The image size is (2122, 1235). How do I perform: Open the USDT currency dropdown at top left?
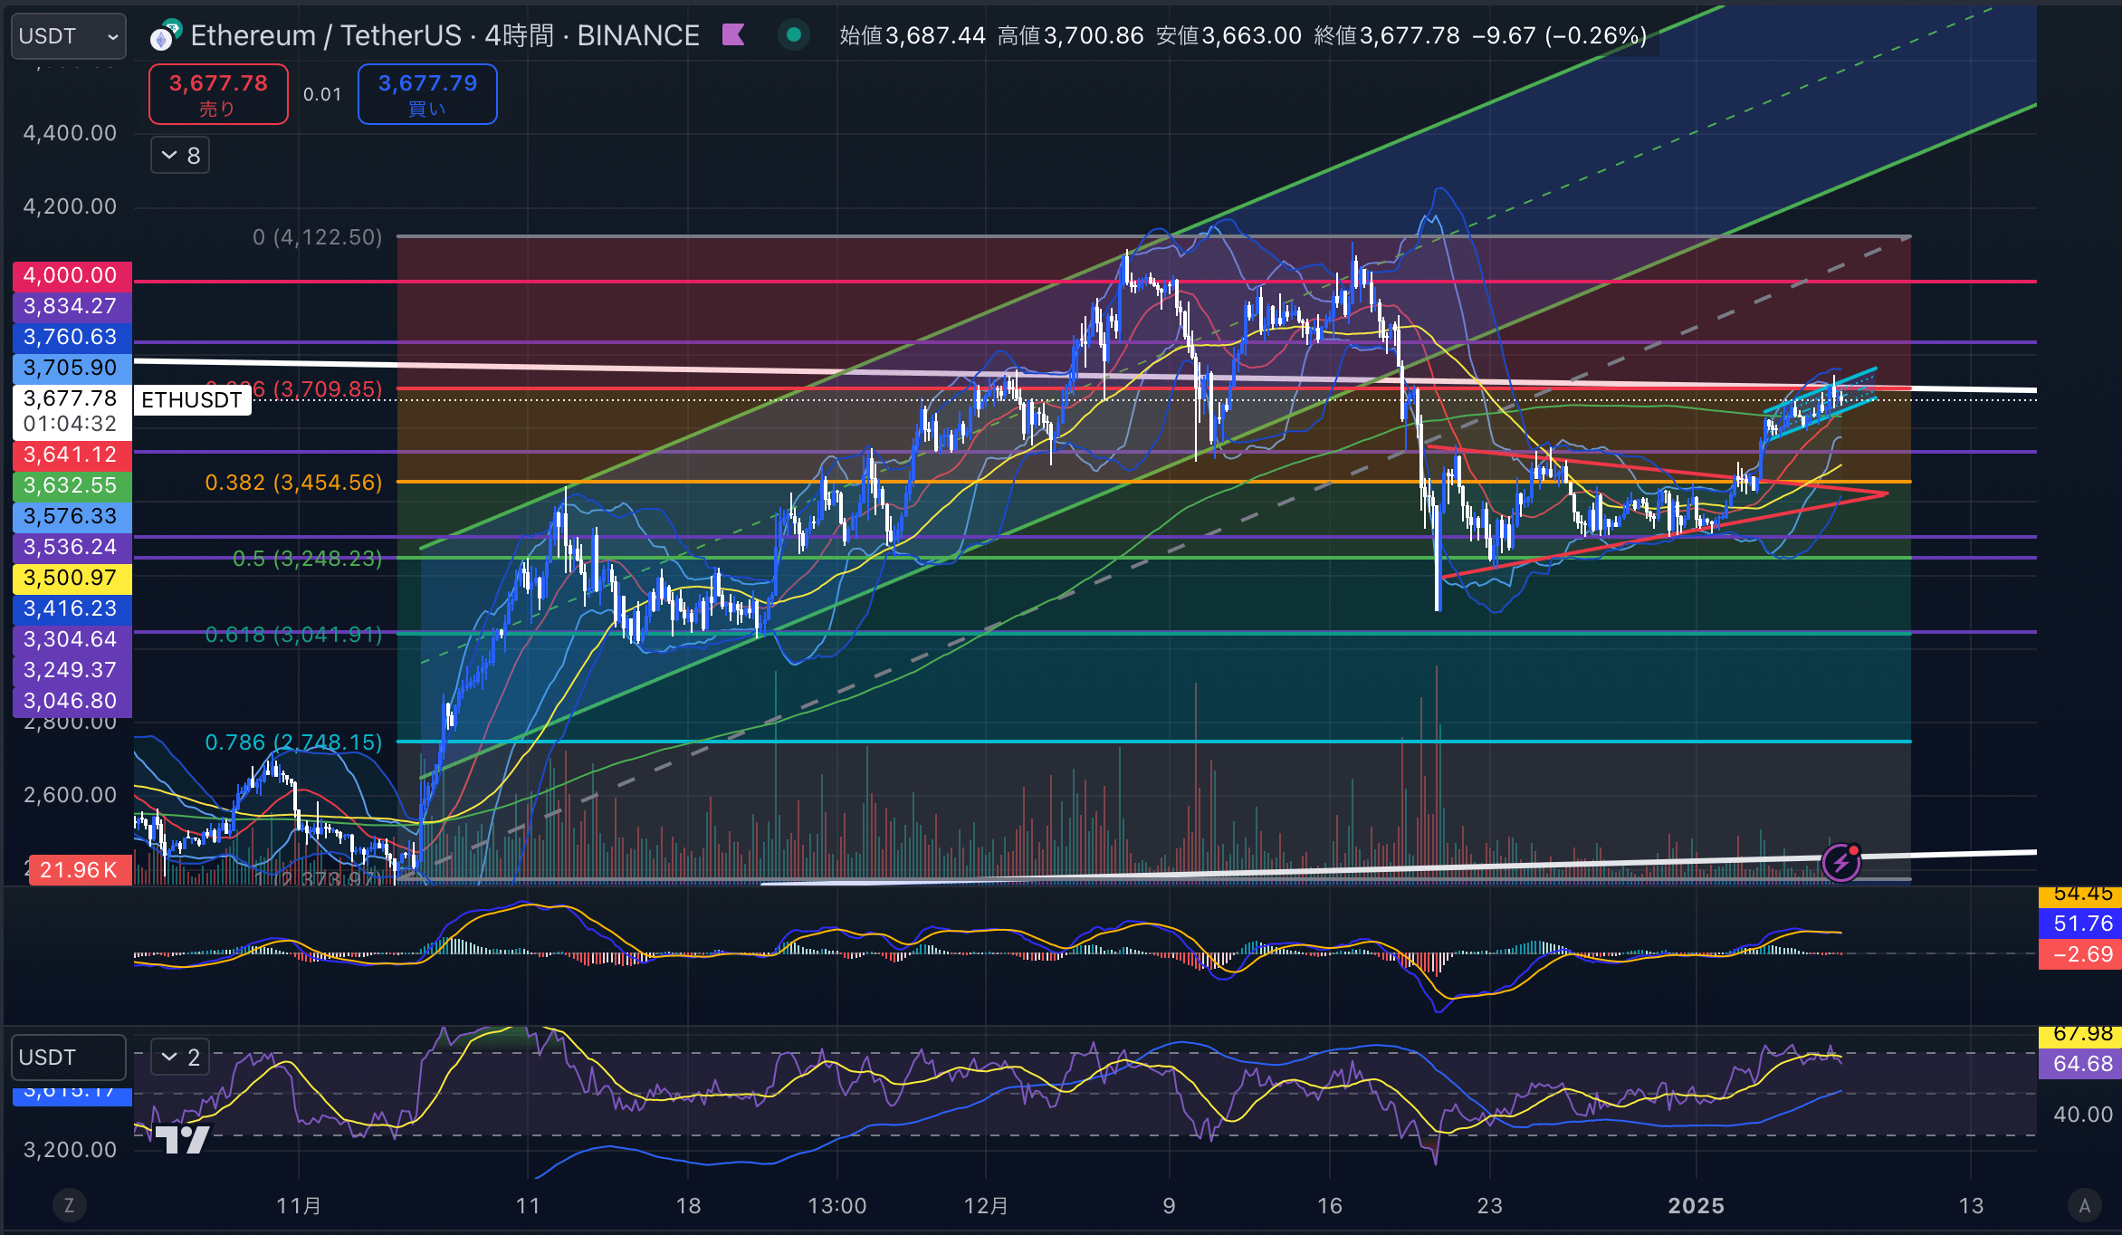point(68,36)
